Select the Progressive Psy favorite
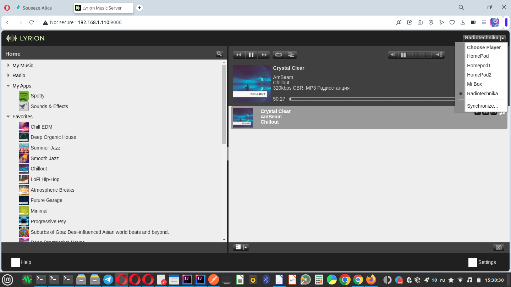 coord(48,221)
